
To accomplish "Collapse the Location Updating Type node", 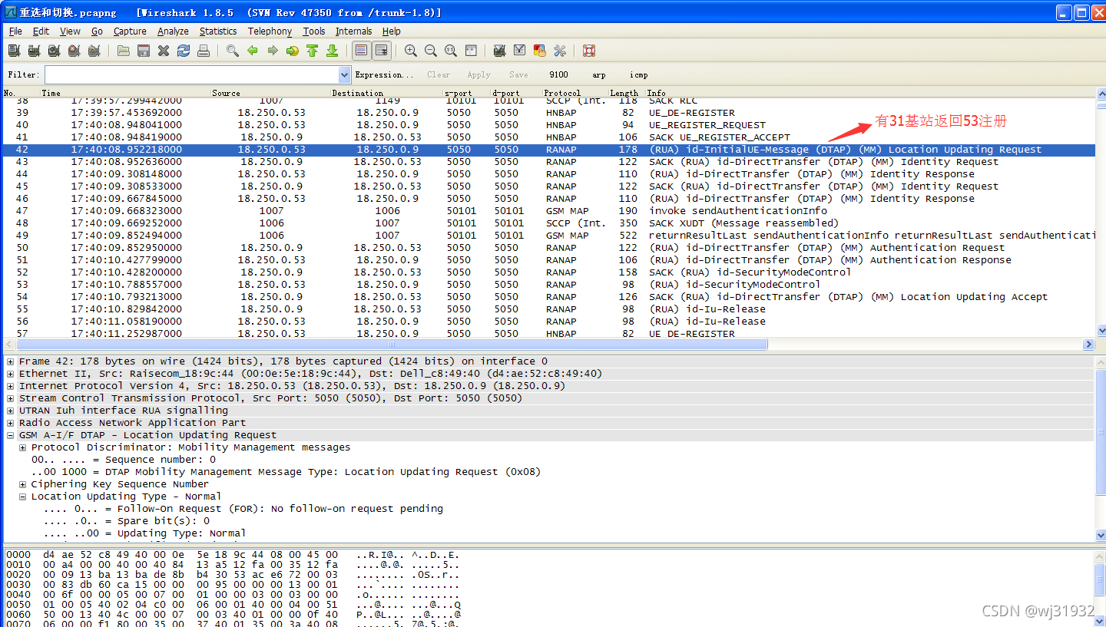I will point(23,497).
